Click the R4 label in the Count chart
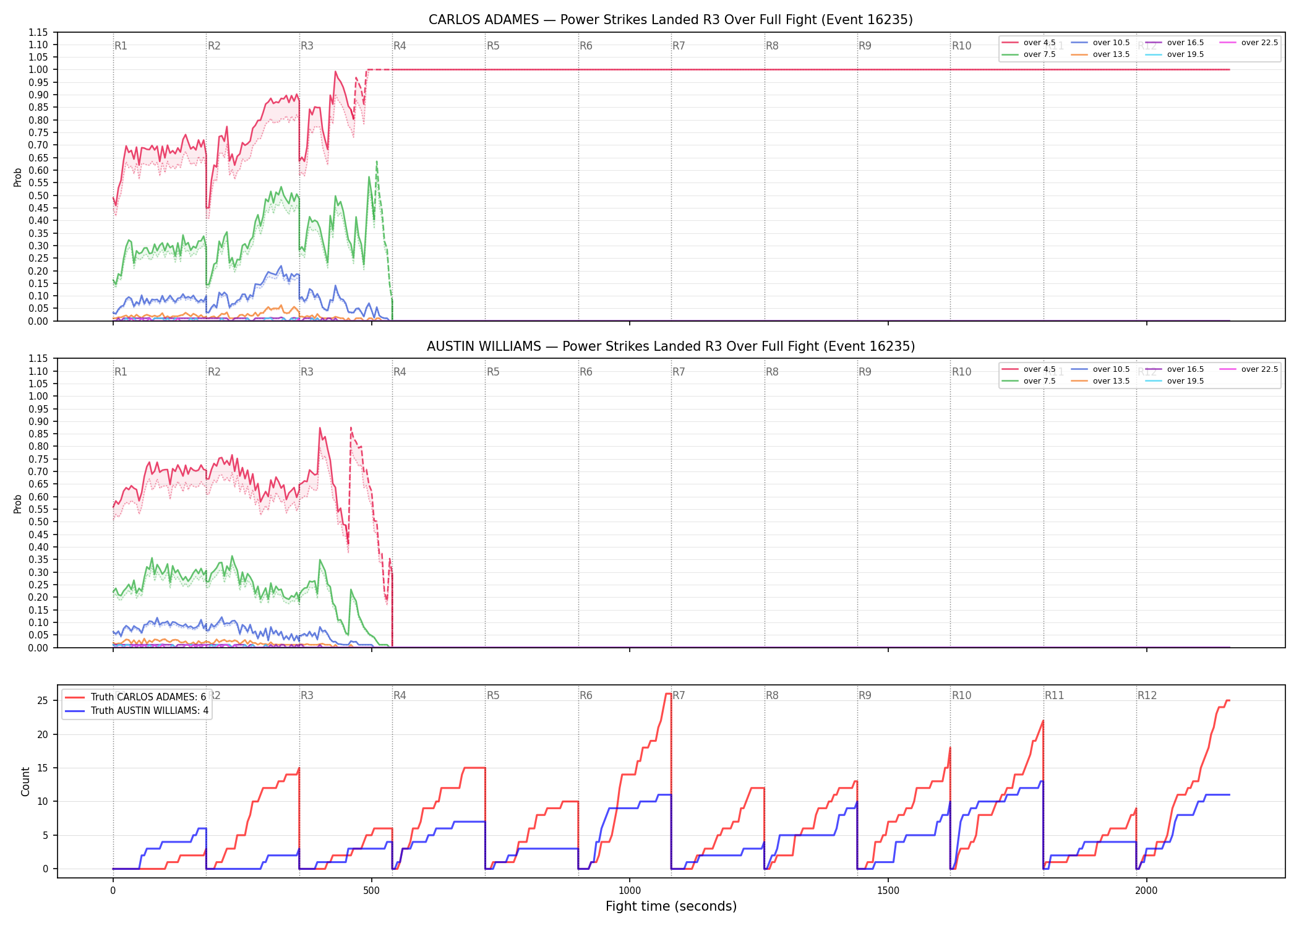The image size is (1299, 928). pyautogui.click(x=400, y=695)
